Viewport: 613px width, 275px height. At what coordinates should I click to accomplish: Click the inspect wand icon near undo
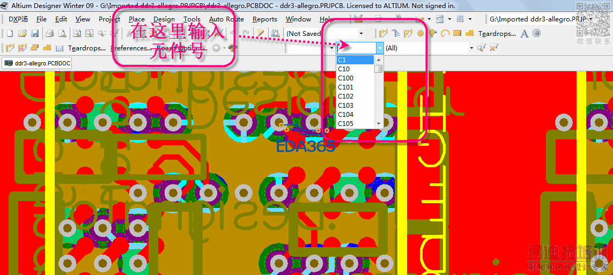pos(260,34)
